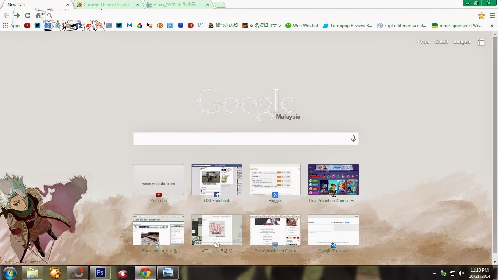Open the YouTube thumbnail tile
Screen dimensions: 498x280
click(159, 179)
